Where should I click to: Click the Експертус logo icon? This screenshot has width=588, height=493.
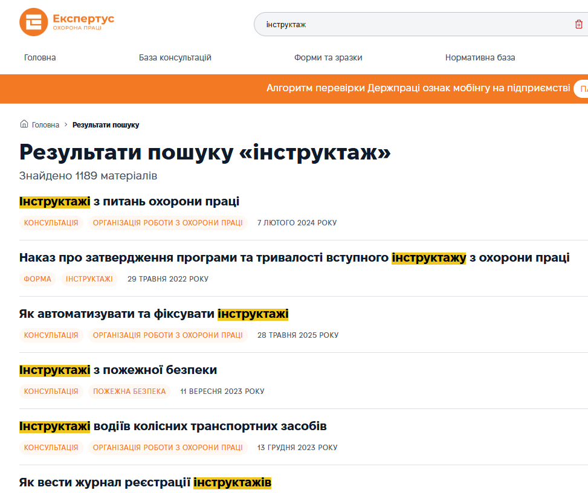33,22
